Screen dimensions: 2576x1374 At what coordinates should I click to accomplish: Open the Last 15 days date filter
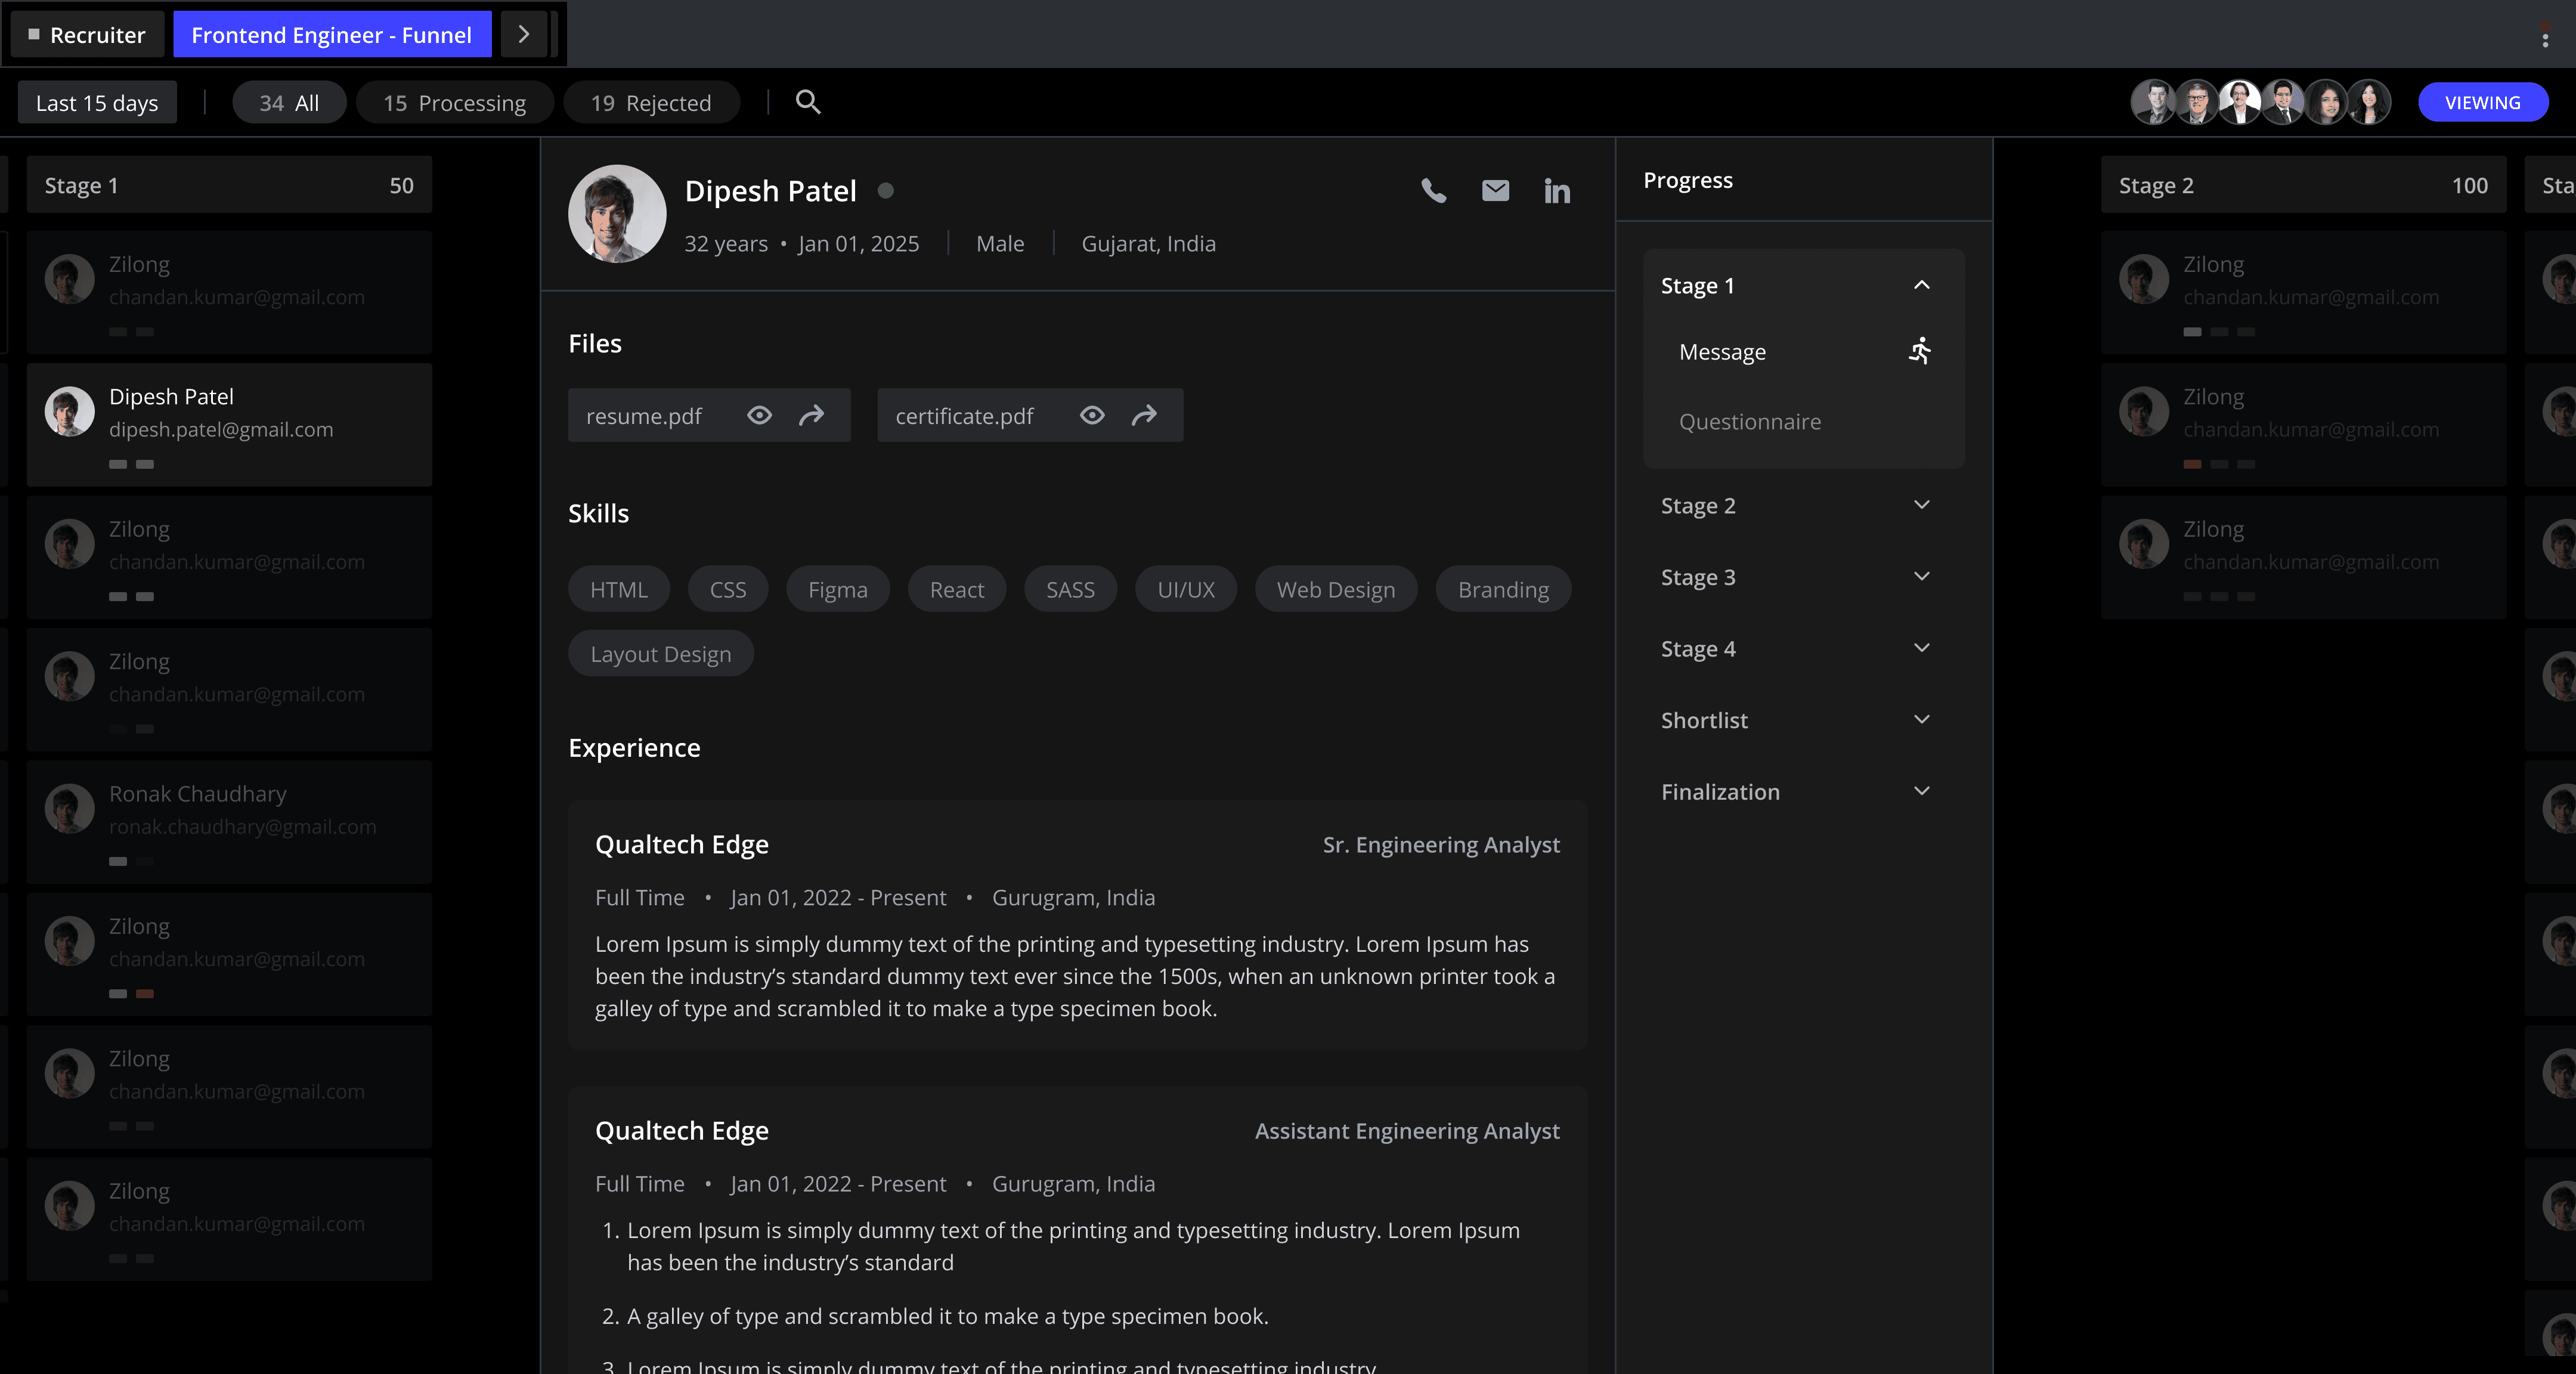point(97,102)
